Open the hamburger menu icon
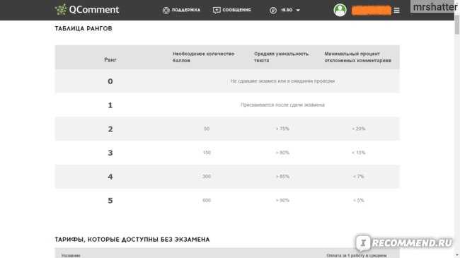The height and width of the screenshot is (258, 460). tap(396, 11)
